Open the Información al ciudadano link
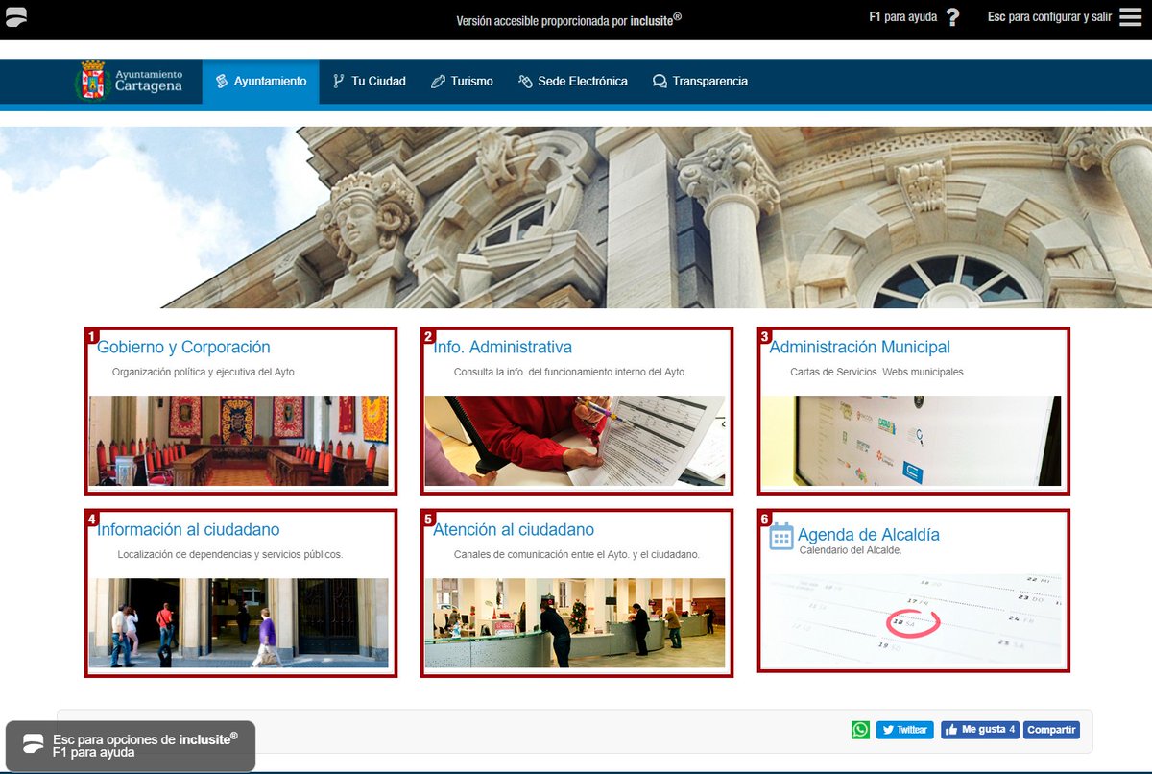Screen dimensions: 1152x774 click(x=187, y=529)
